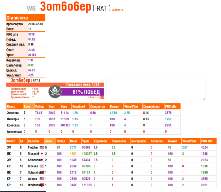Click the 'Проведено боев: 4028' bar
221x192 pixels.
pyautogui.click(x=55, y=84)
